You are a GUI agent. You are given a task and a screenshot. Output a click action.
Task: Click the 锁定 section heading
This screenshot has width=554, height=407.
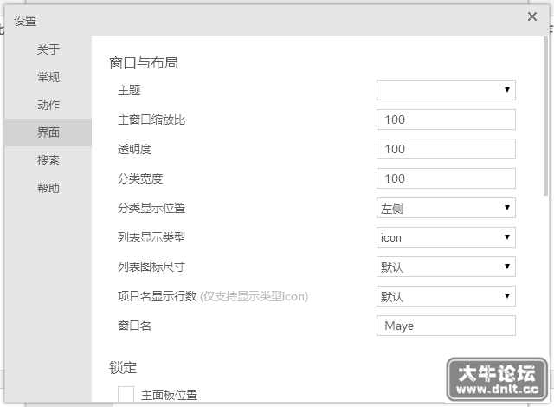[x=123, y=368]
